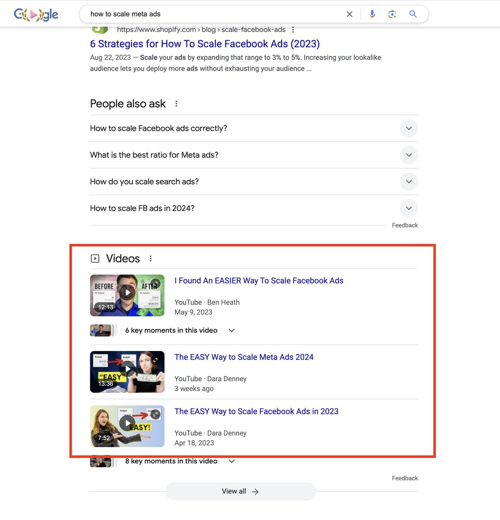The height and width of the screenshot is (520, 500).
Task: Click the 'May 9, 2023' date text
Action: coord(193,312)
